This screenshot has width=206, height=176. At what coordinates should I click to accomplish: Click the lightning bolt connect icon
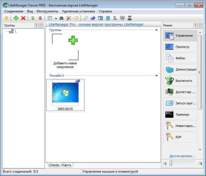coord(6,18)
